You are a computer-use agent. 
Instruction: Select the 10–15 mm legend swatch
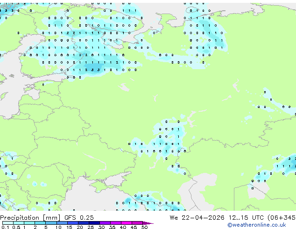point(62,223)
